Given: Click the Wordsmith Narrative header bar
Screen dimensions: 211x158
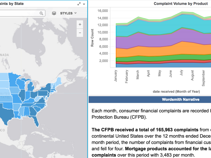Looking at the screenshot, I should [x=150, y=99].
